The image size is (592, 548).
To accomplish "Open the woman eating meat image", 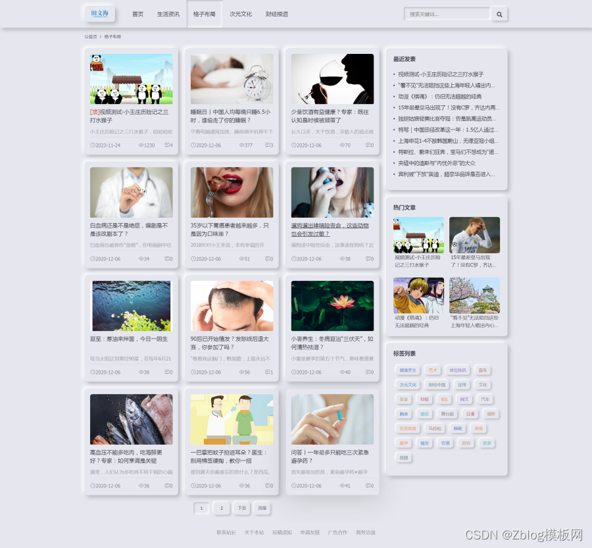I will pos(232,193).
